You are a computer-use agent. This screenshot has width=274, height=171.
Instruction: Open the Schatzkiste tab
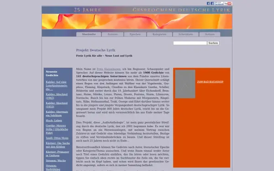pyautogui.click(x=185, y=34)
